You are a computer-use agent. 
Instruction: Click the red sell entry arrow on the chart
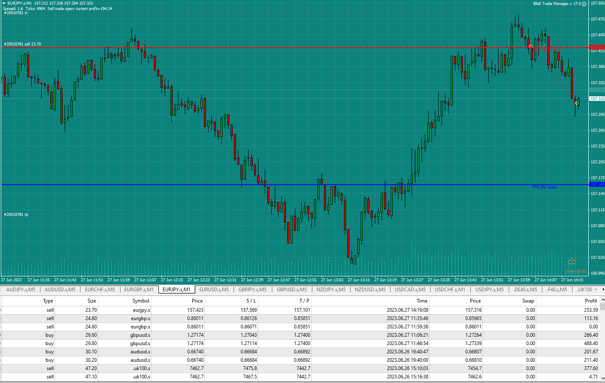click(x=530, y=46)
